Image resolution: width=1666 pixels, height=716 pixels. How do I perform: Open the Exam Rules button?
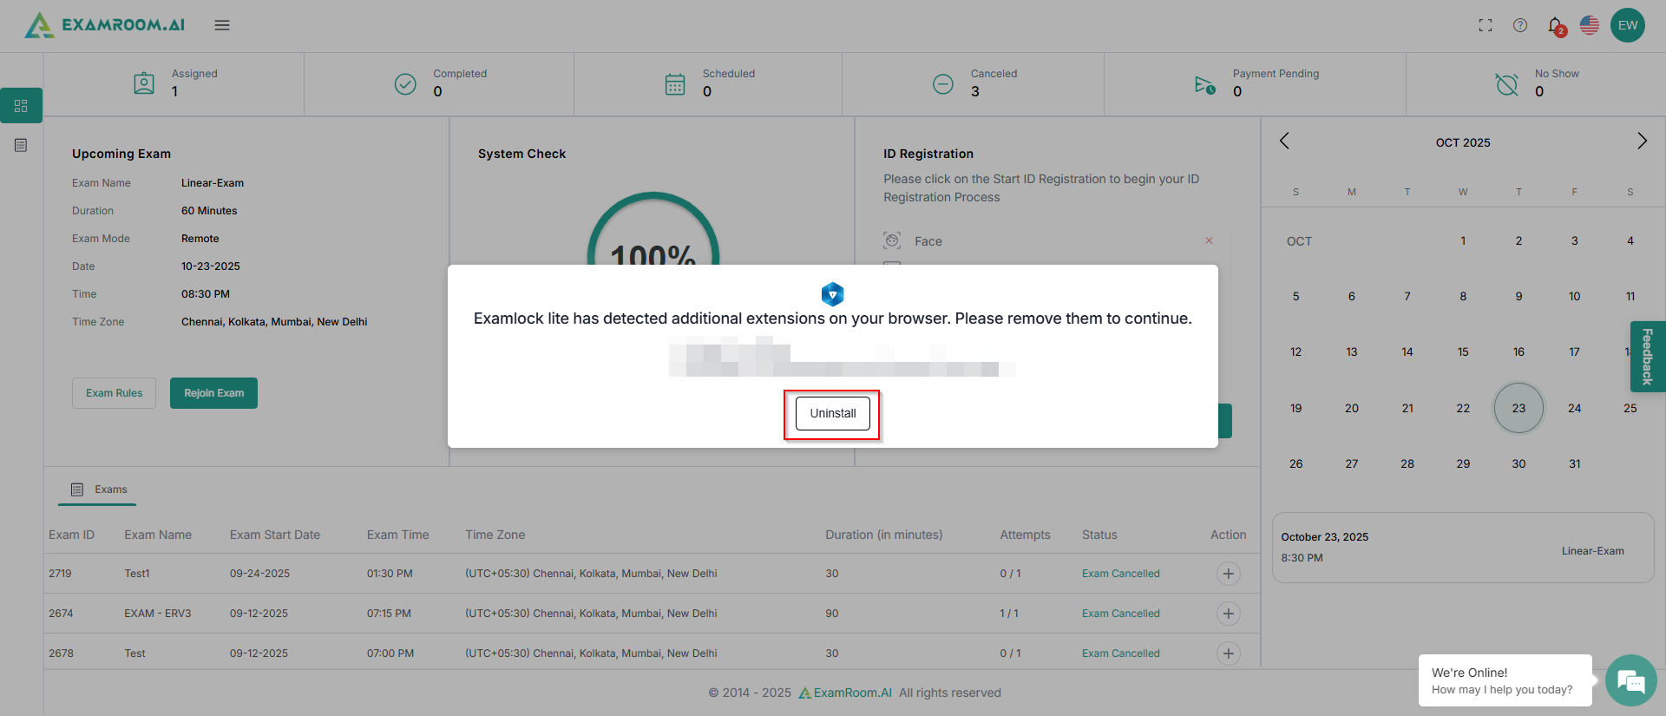click(114, 393)
